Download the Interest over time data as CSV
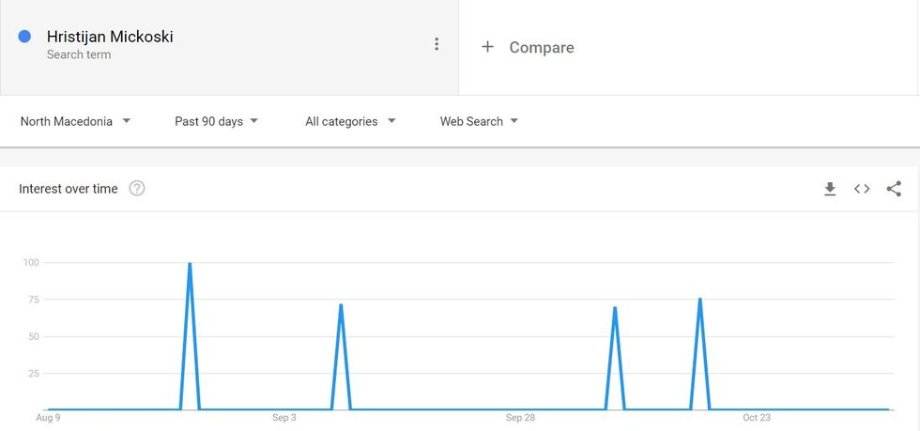The width and height of the screenshot is (920, 431). (830, 189)
